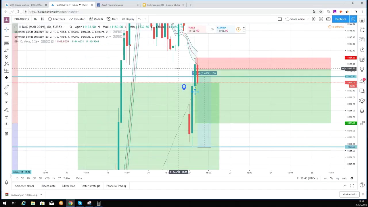This screenshot has width=368, height=207.
Task: Open the Senza nome layout dropdown
Action: click(297, 19)
